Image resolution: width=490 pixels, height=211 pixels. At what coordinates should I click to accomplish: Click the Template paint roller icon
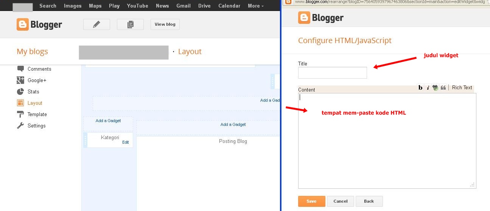(x=20, y=114)
